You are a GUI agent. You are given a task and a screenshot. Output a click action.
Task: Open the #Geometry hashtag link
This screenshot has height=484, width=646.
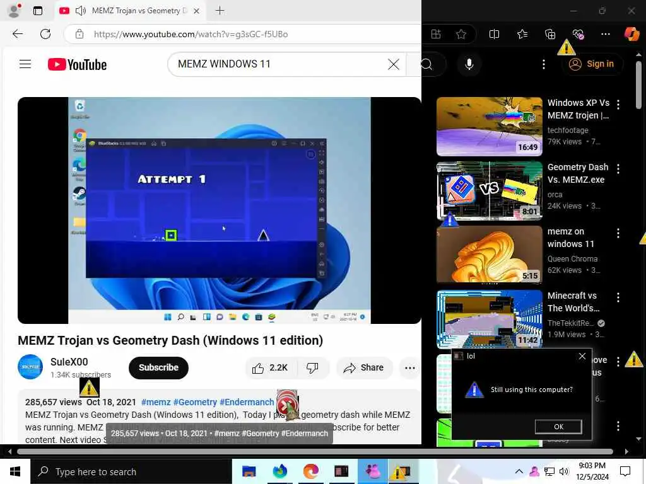pyautogui.click(x=195, y=402)
